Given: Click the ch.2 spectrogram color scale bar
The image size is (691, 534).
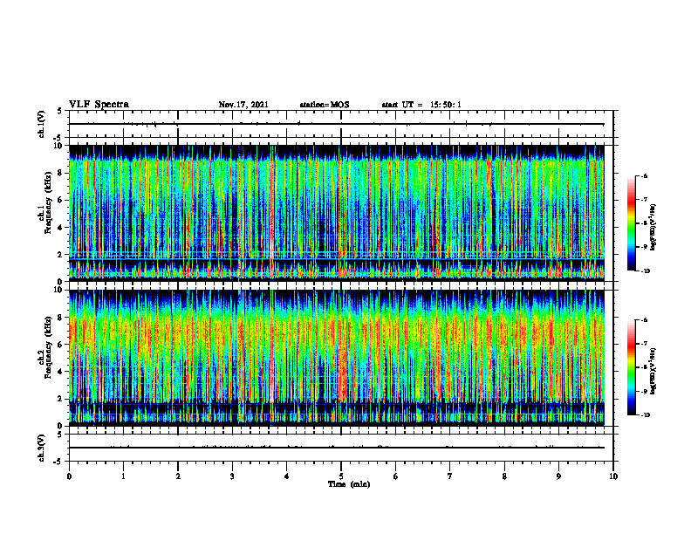Looking at the screenshot, I should tap(632, 367).
